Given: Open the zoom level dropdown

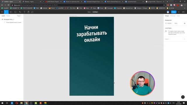Looking at the screenshot, I should [x=184, y=12].
